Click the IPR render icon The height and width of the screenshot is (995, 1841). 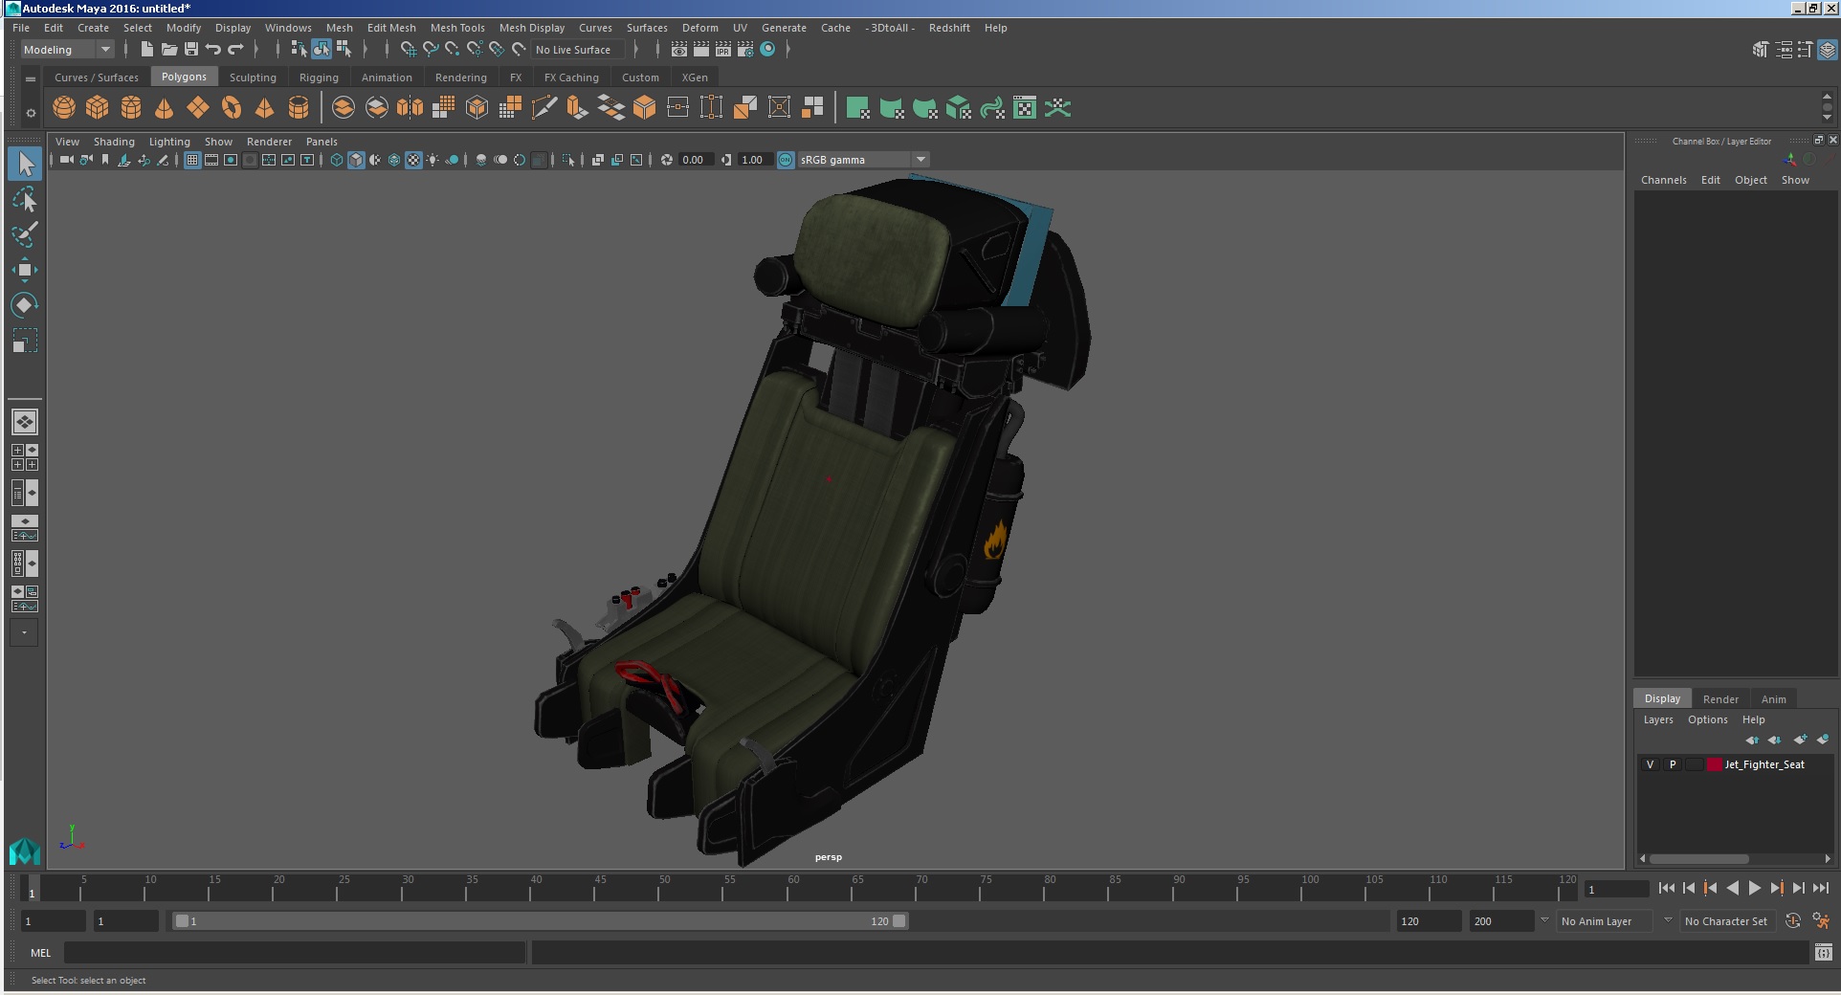click(x=723, y=50)
